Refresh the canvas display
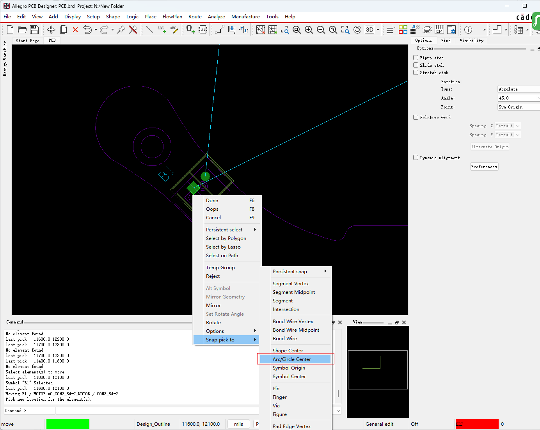The width and height of the screenshot is (540, 430). point(357,30)
